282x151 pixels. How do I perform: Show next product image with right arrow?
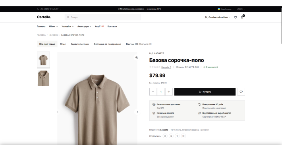(x=137, y=112)
